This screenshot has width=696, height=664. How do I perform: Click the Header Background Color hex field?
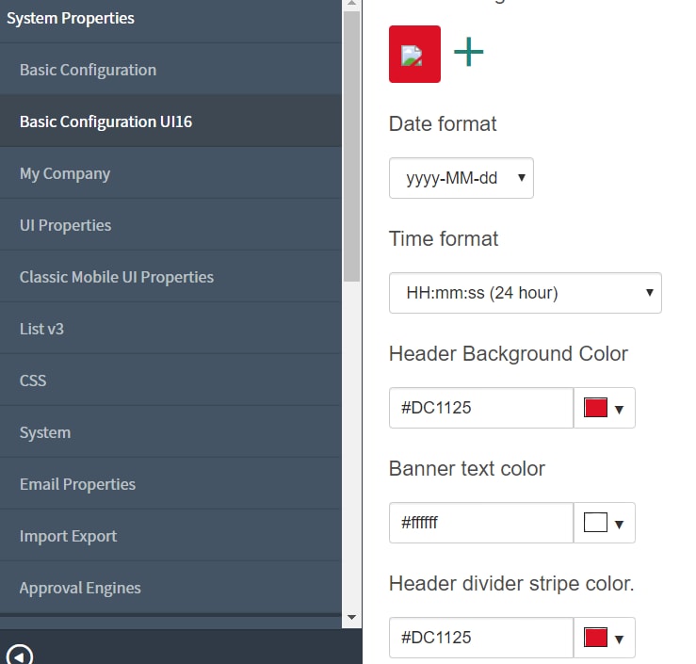click(x=481, y=408)
